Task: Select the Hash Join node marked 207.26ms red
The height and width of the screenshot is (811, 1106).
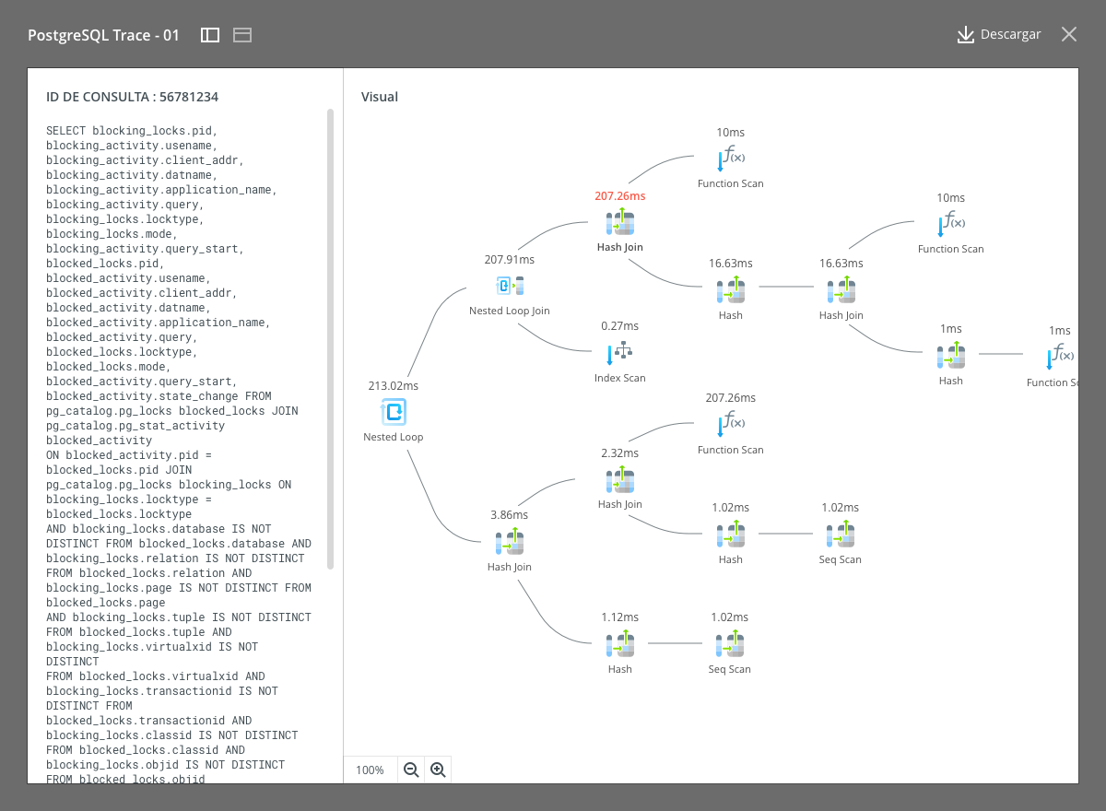Action: (620, 222)
